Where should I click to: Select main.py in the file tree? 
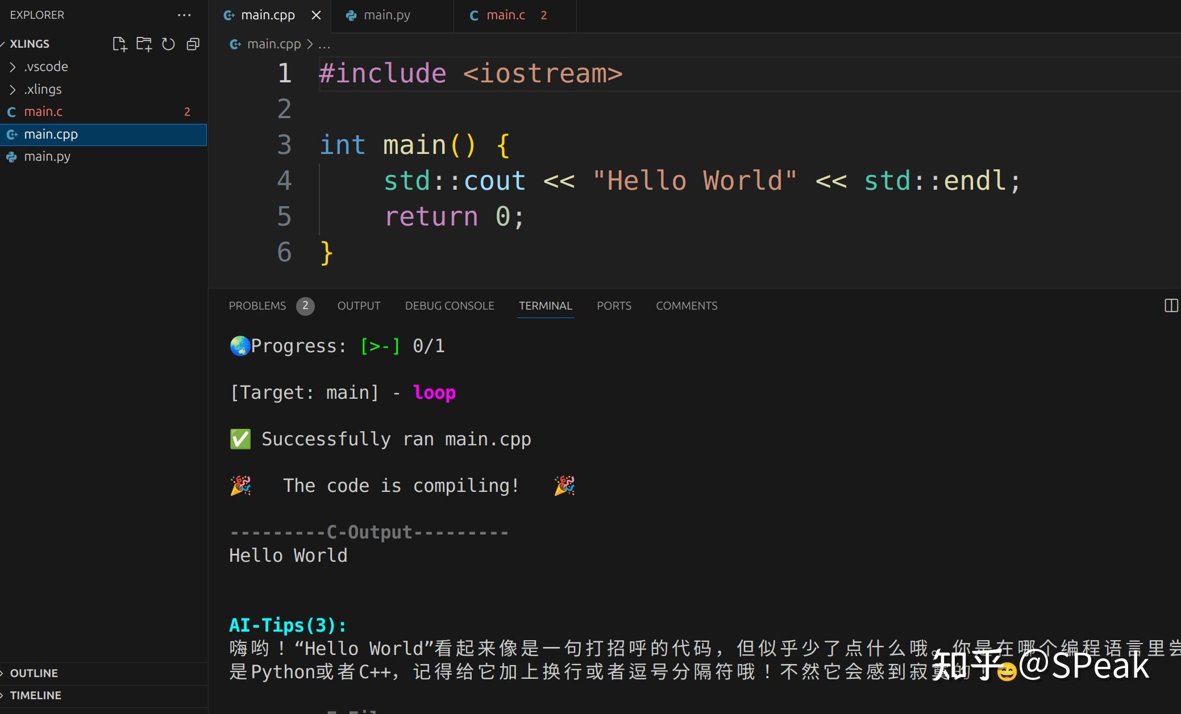pos(47,157)
